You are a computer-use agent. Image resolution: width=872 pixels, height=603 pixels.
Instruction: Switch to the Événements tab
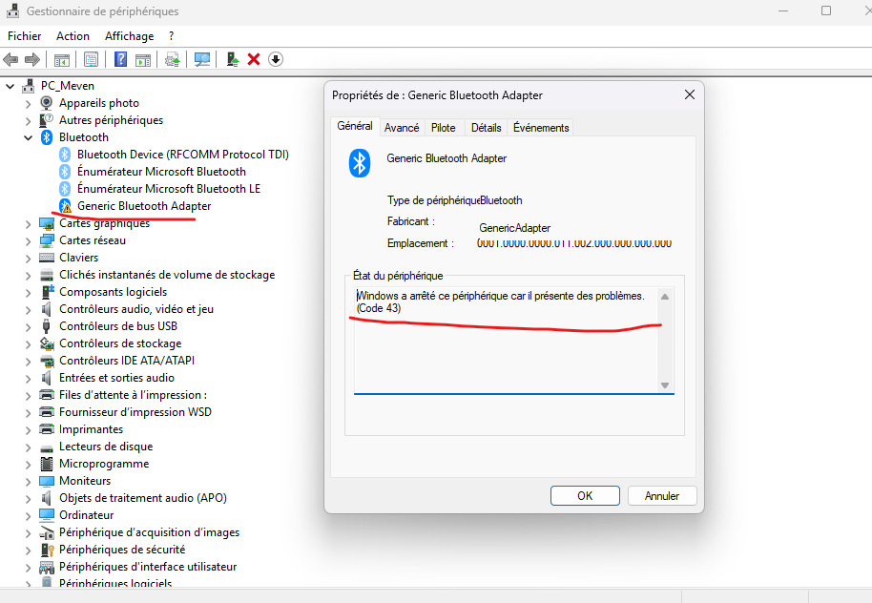(x=541, y=128)
